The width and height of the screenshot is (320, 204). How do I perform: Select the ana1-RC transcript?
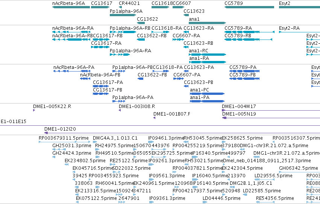[207, 55]
